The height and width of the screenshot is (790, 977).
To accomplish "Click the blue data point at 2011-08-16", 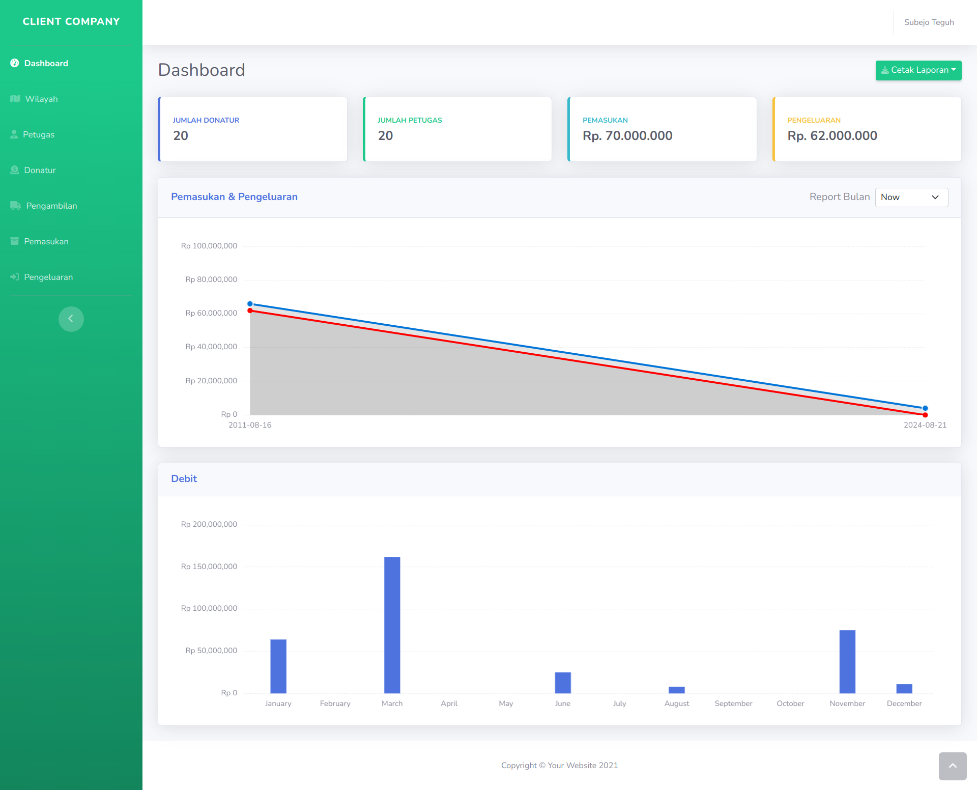I will (x=250, y=304).
